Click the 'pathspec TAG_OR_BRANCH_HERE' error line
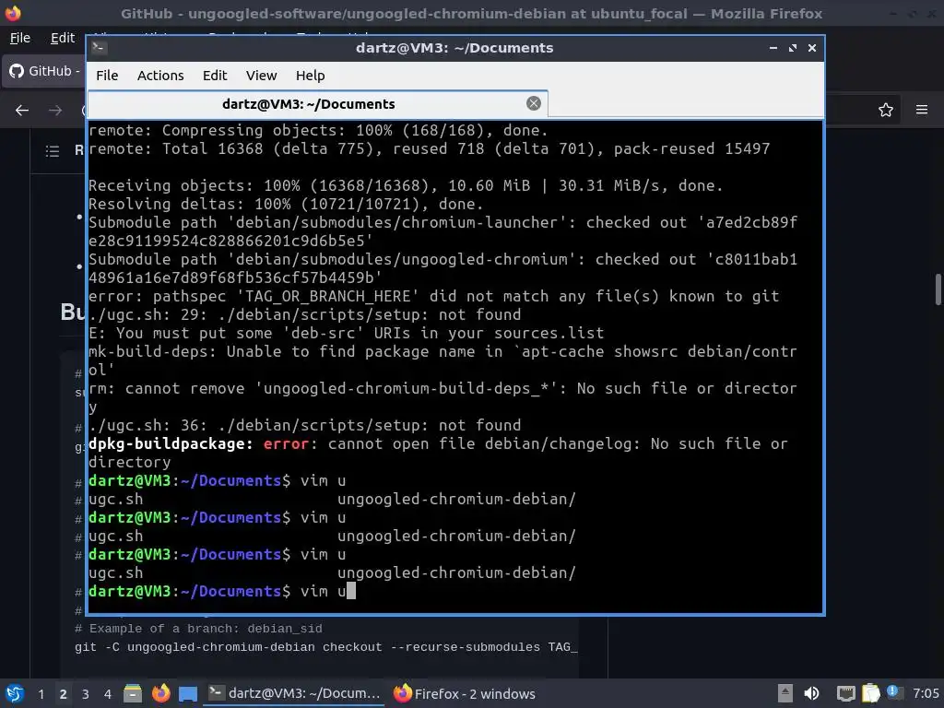 pyautogui.click(x=433, y=296)
